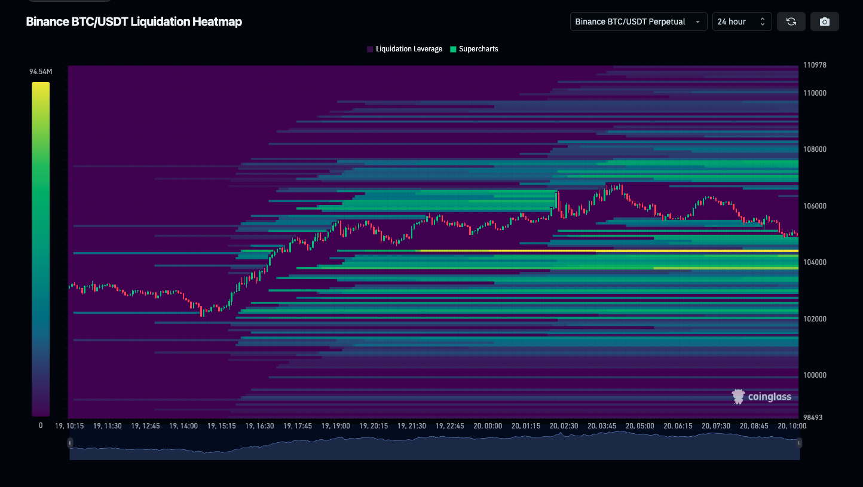The image size is (863, 487).
Task: Open the 24 hour timeframe selector
Action: 742,22
